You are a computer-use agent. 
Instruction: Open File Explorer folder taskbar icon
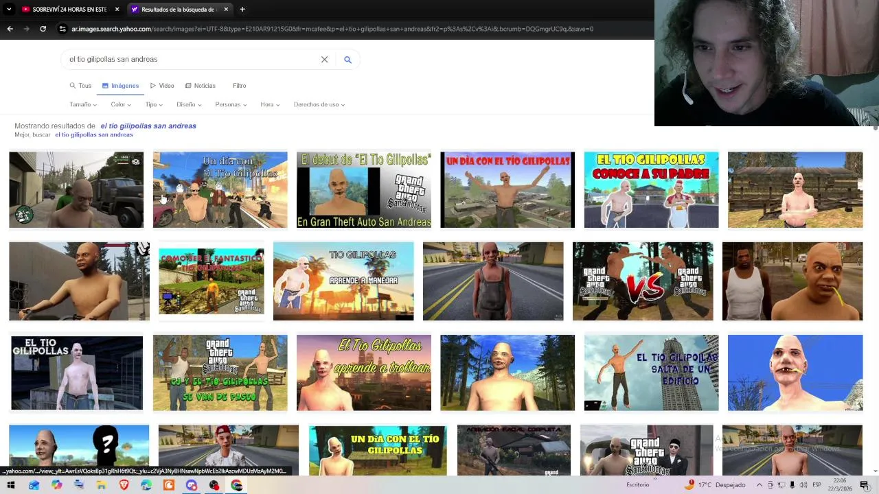(101, 485)
